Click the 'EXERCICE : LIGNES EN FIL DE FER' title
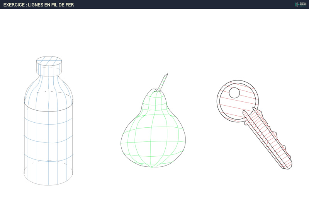 [x=39, y=5]
